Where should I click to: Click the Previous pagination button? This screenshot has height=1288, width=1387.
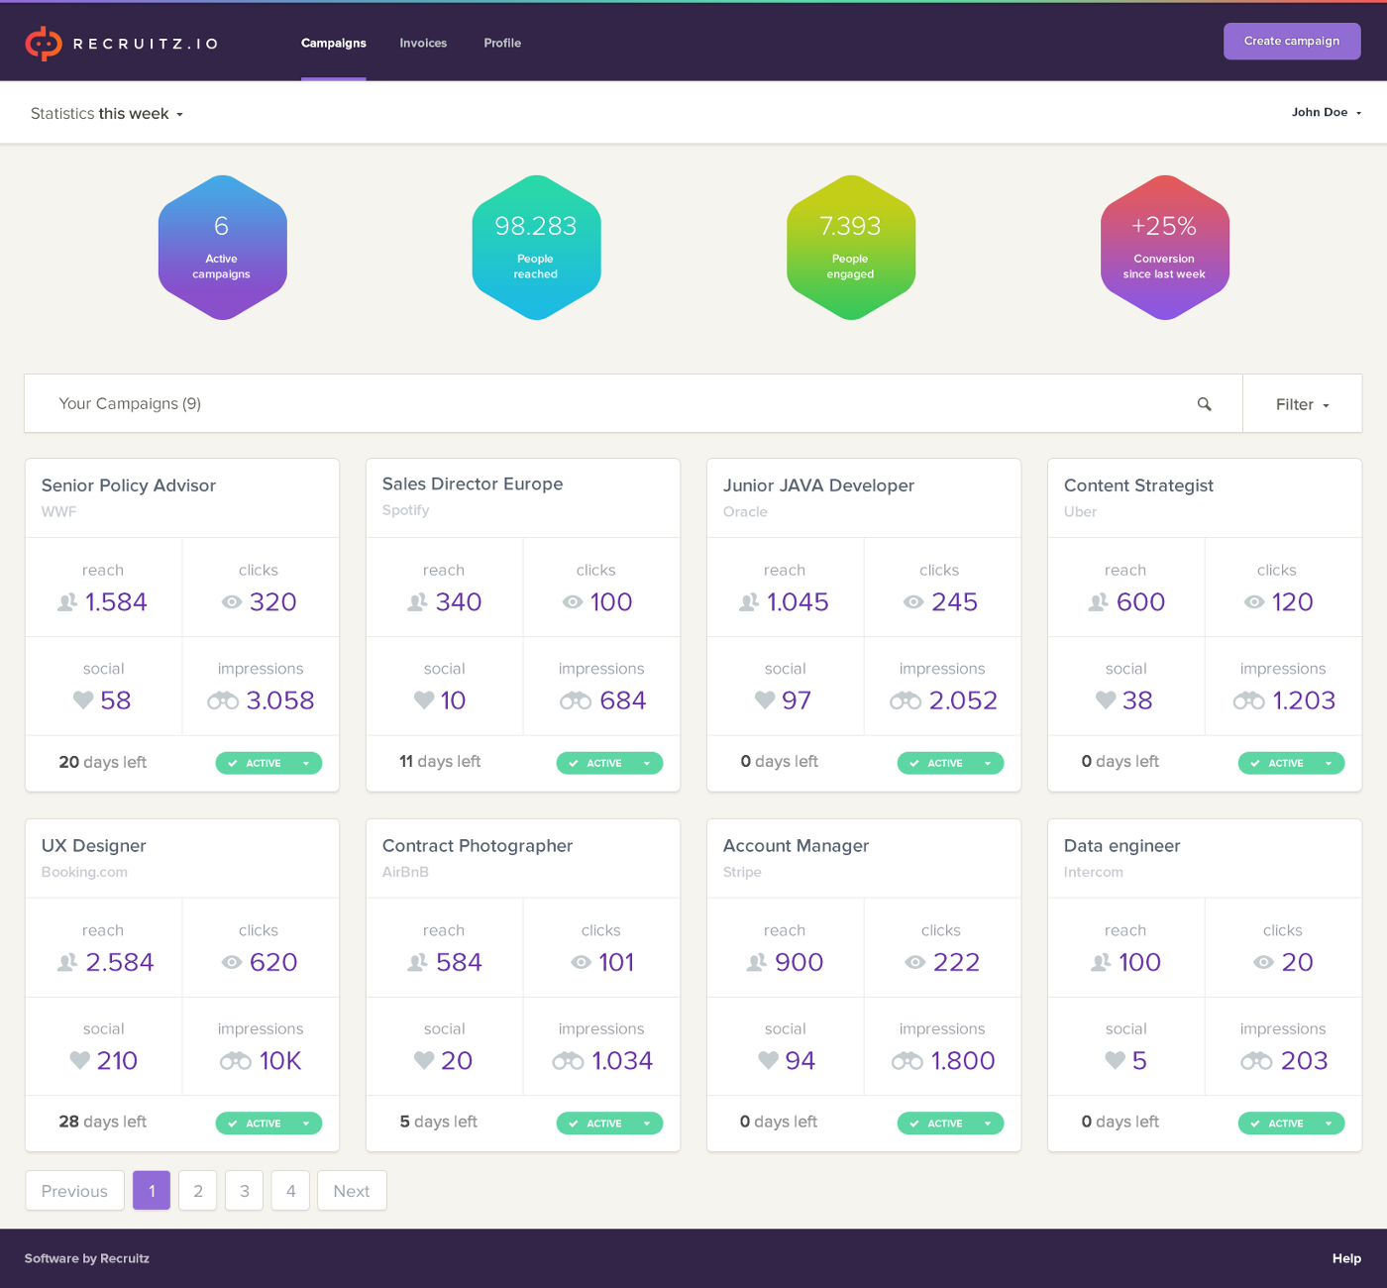74,1191
